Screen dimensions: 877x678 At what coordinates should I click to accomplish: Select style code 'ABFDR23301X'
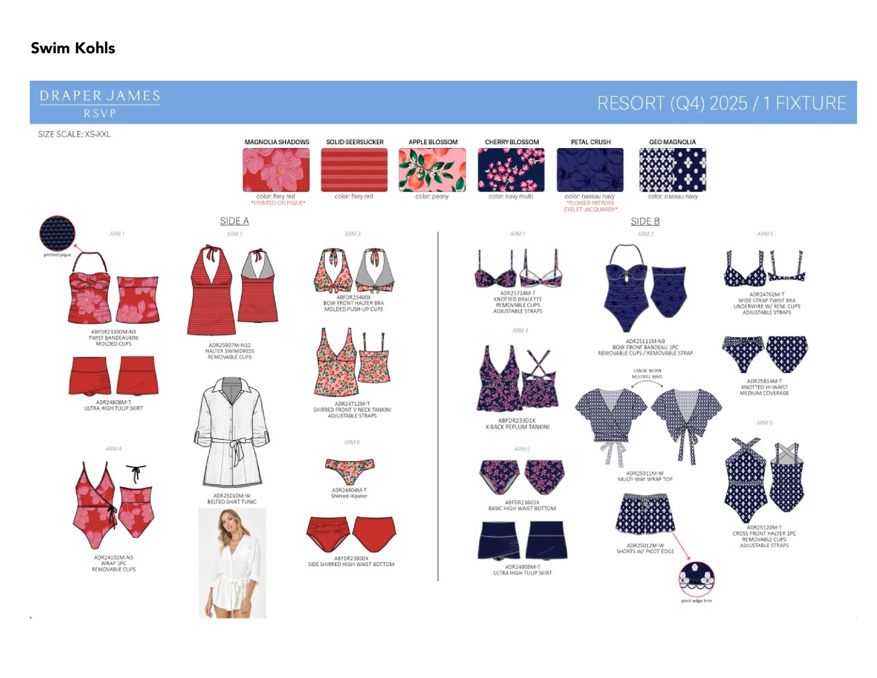click(517, 420)
